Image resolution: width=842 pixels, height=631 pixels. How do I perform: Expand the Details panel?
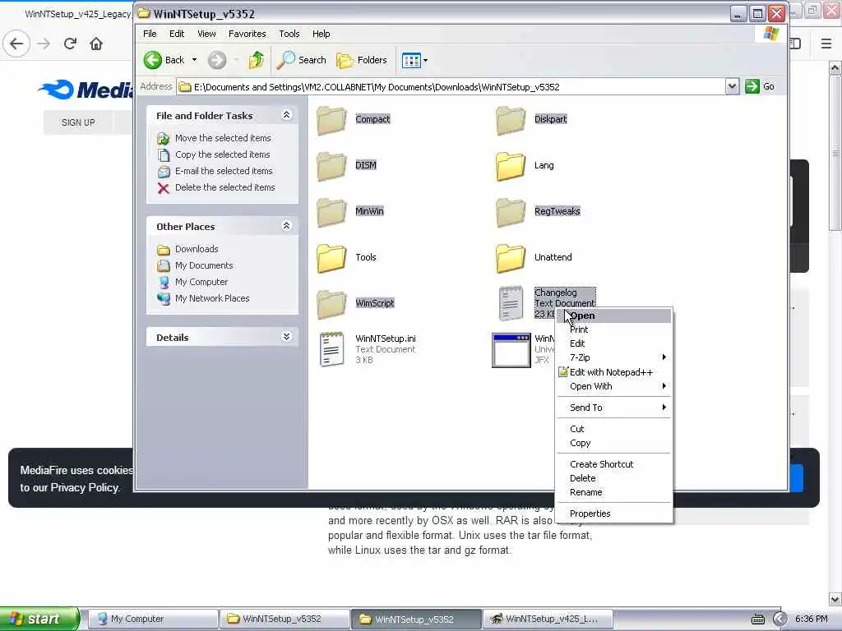tap(286, 337)
